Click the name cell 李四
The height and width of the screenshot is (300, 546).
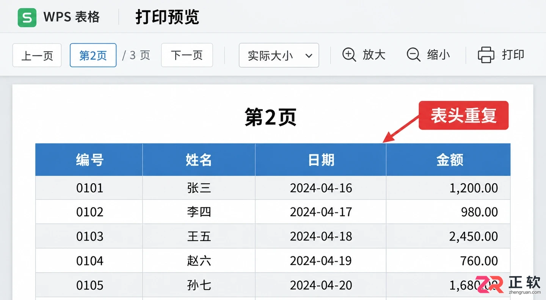coord(199,212)
